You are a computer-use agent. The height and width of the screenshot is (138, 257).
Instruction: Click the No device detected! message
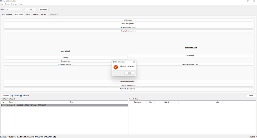pyautogui.click(x=127, y=66)
